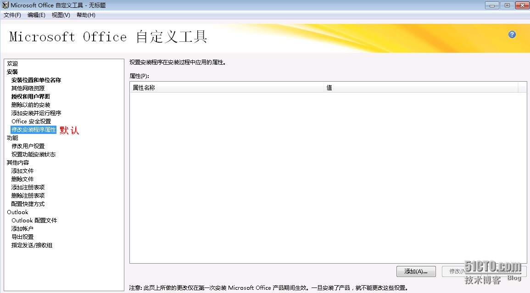Open the 帮助(H) menu
The image size is (530, 293).
pos(86,15)
